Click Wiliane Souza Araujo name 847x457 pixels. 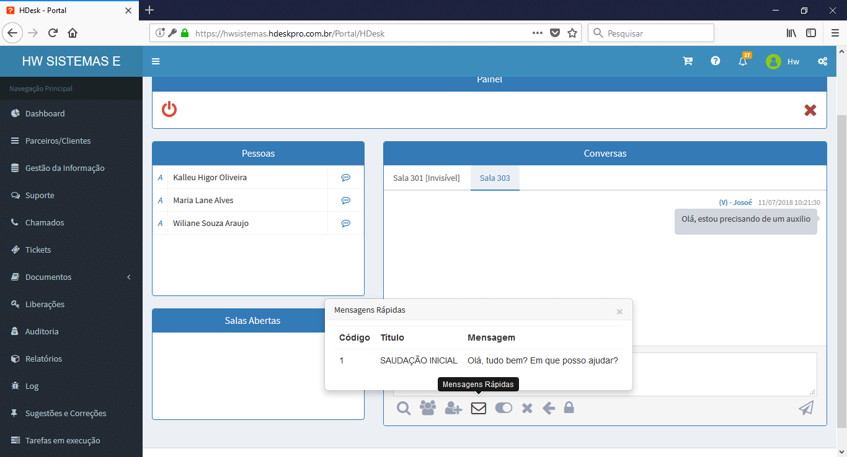pos(211,223)
